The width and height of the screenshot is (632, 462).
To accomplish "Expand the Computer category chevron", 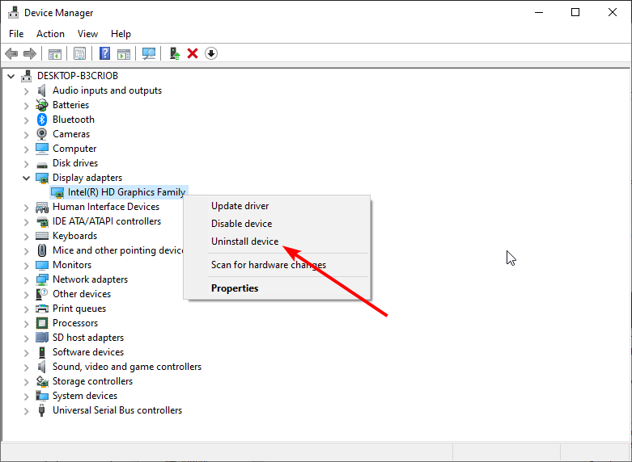I will click(26, 149).
